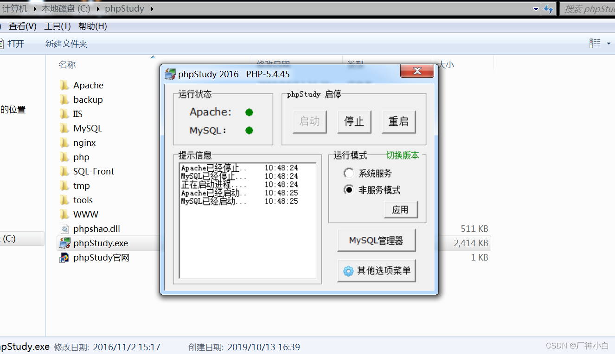Select the tmp folder icon
This screenshot has height=354, width=615.
64,186
